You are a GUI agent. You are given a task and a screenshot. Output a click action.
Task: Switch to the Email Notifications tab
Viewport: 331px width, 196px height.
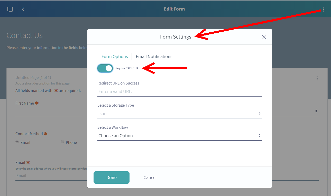pos(154,57)
